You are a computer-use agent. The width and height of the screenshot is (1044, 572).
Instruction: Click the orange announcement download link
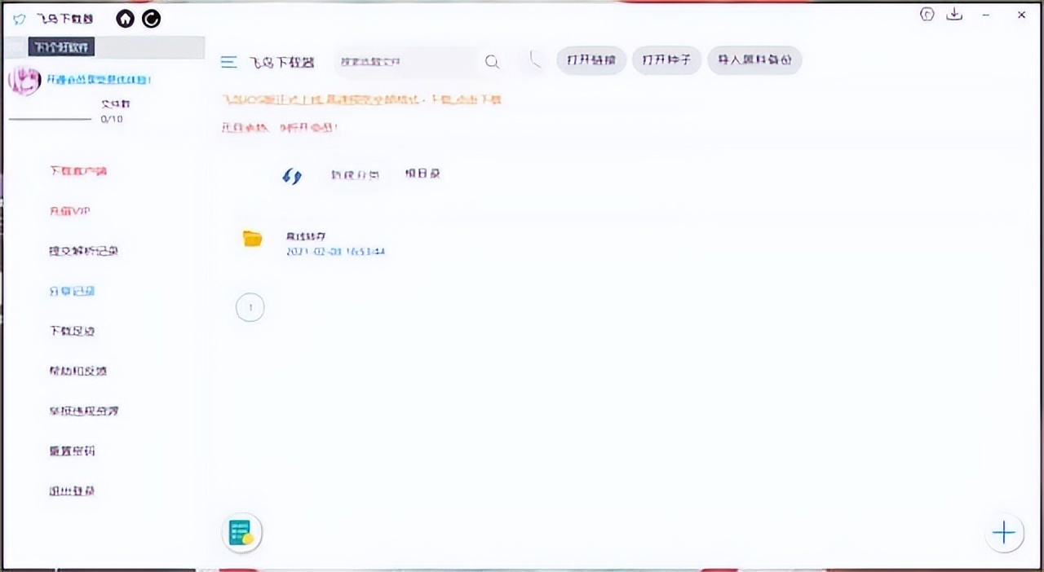(361, 99)
